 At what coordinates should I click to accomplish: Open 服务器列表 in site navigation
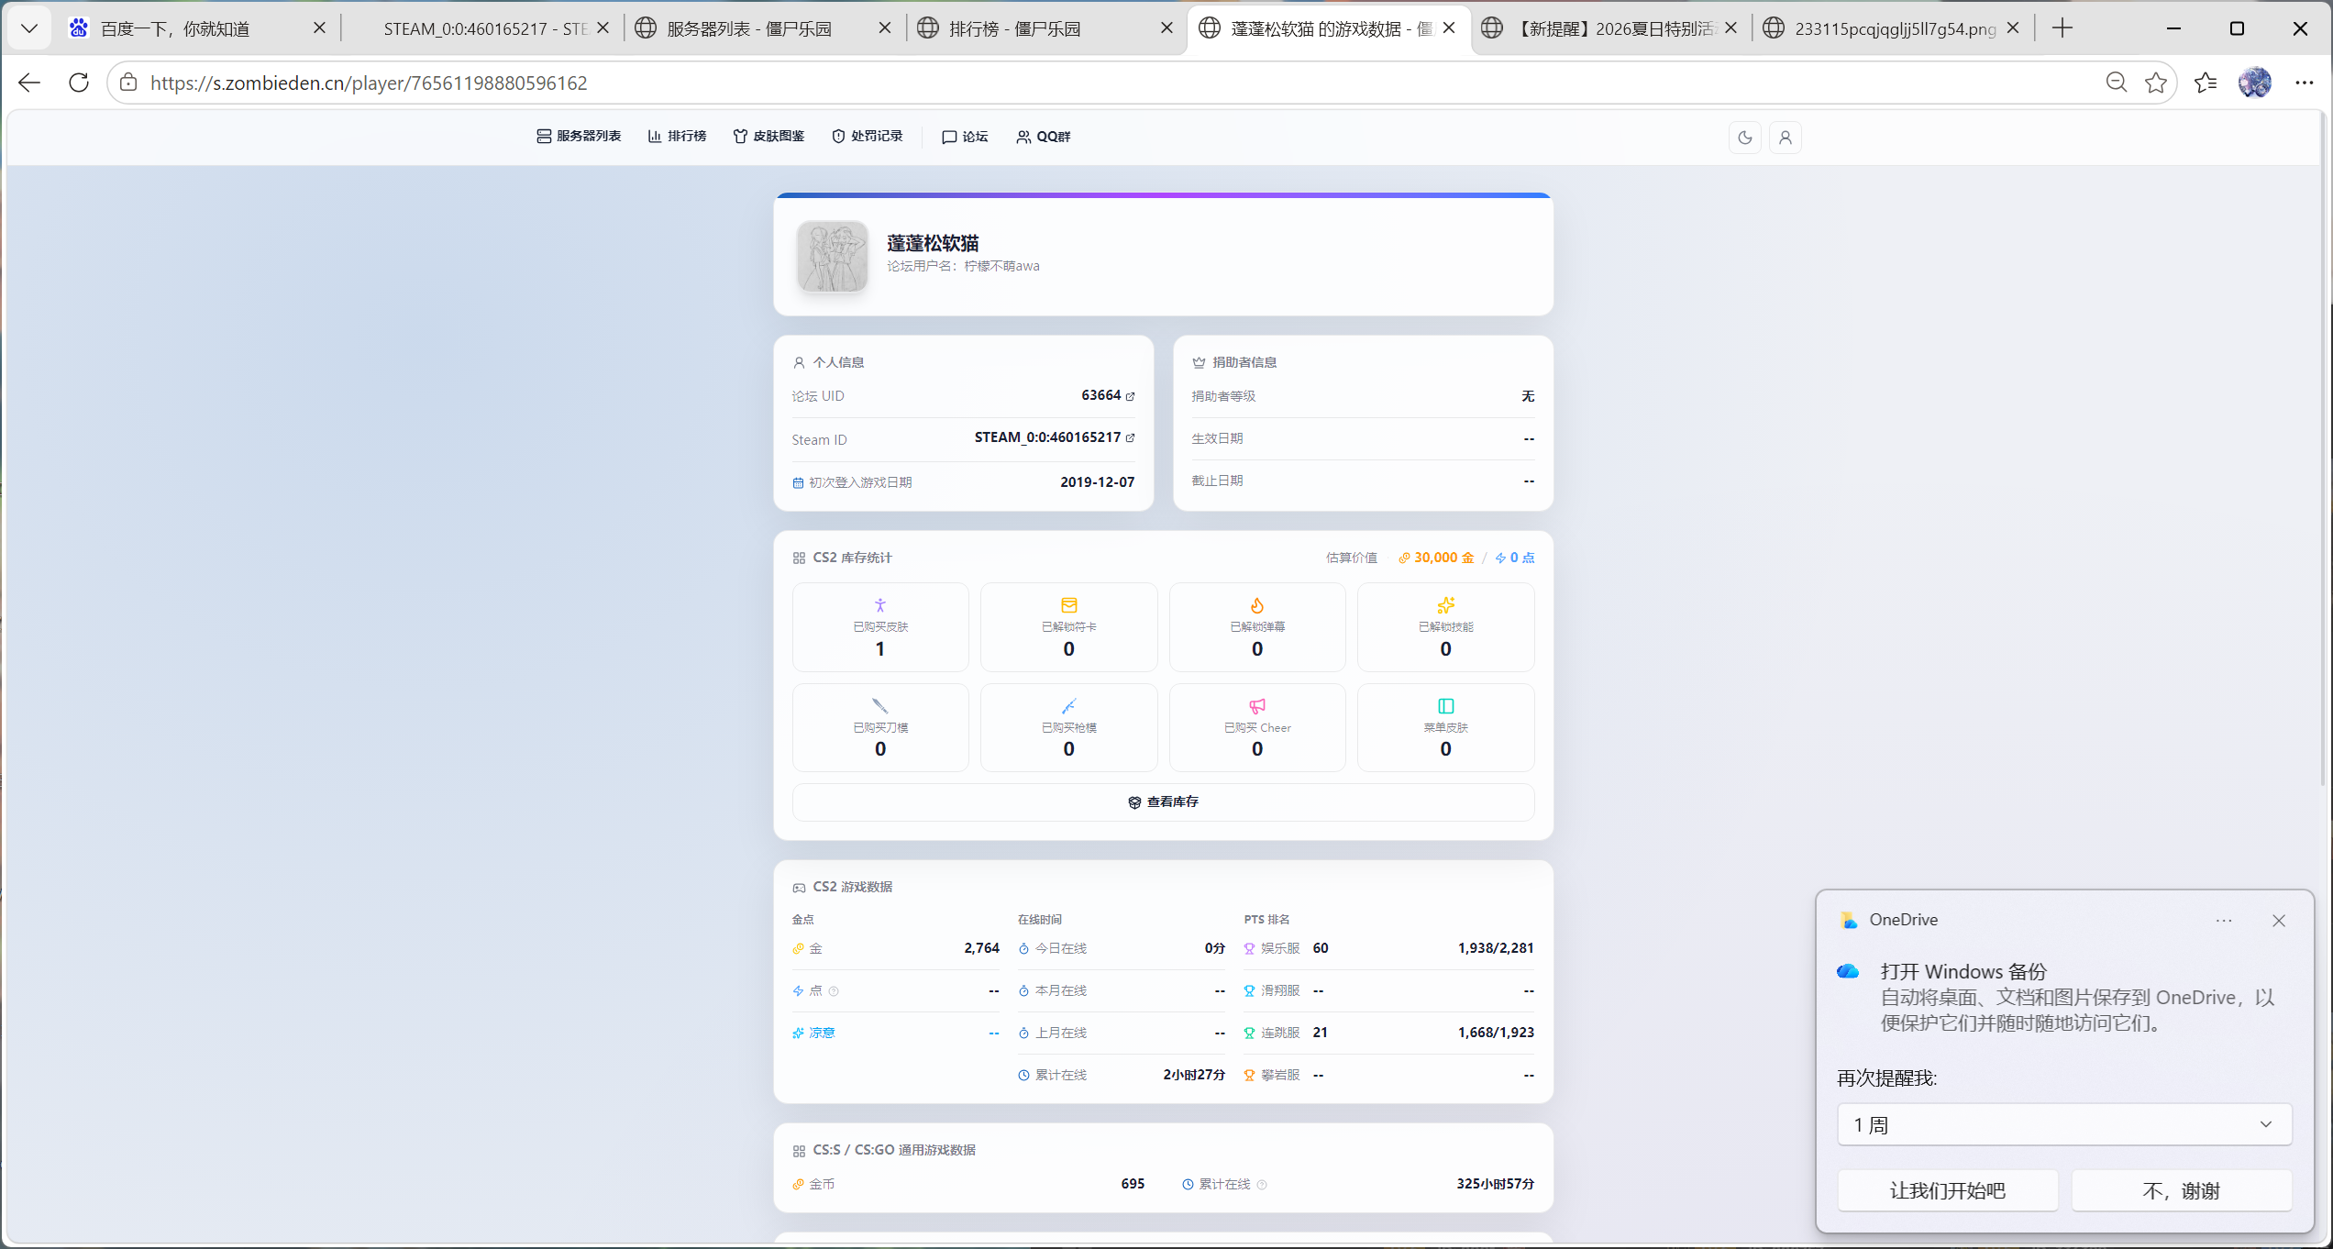[579, 137]
